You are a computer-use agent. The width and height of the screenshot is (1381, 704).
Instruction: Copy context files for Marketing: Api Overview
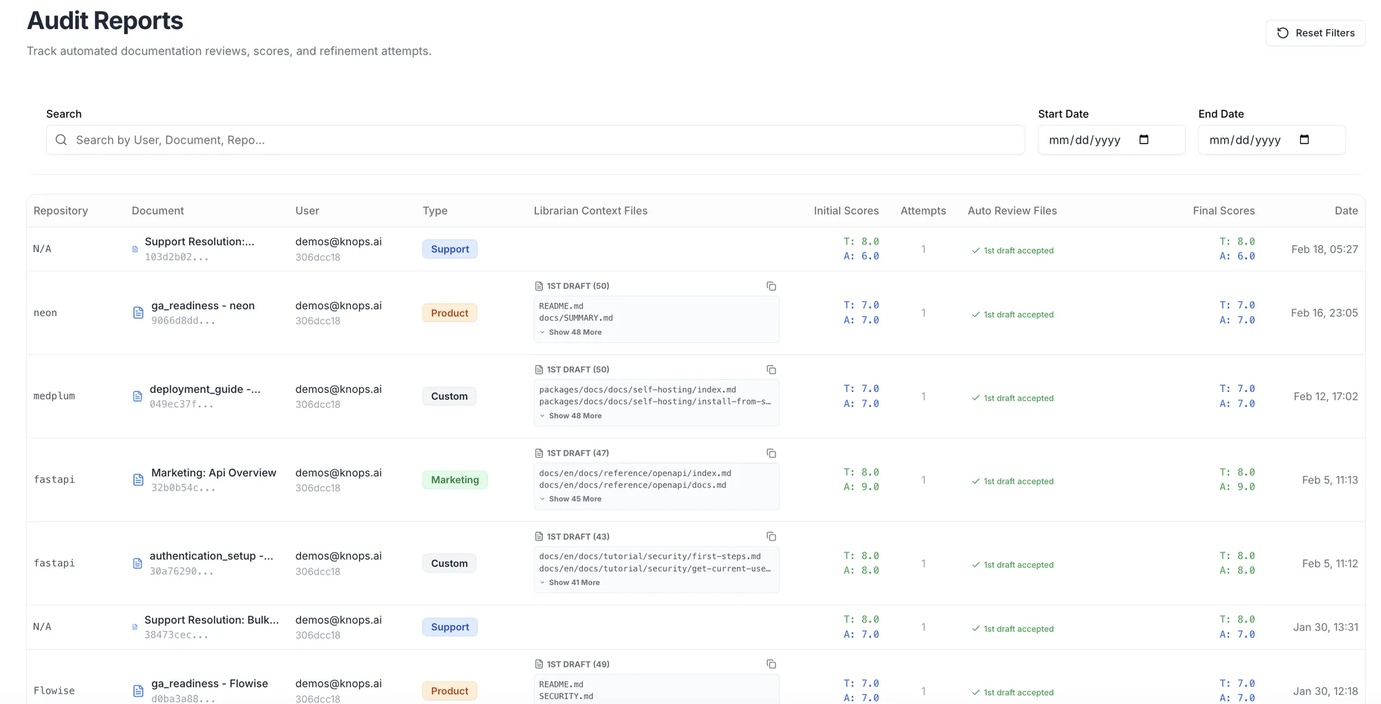[x=771, y=453]
